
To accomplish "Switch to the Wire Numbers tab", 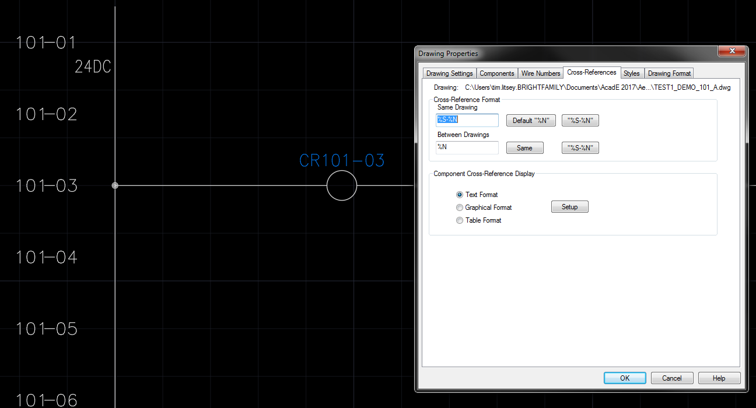I will point(540,73).
